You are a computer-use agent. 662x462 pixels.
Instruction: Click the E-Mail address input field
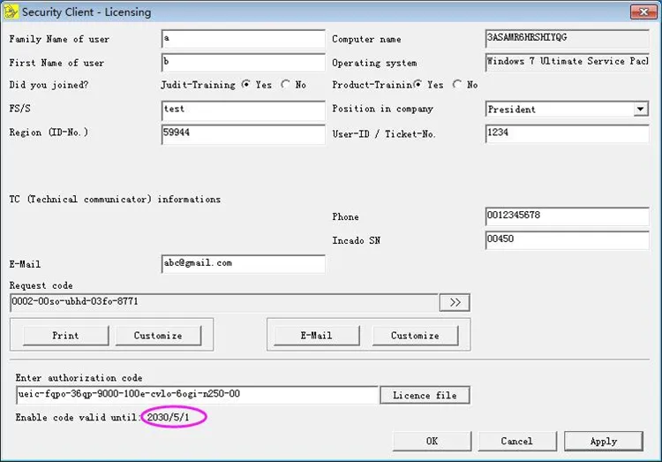point(244,264)
